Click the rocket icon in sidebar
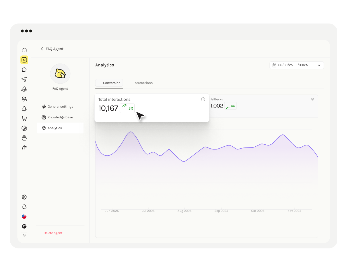This screenshot has height=272, width=347. (x=24, y=109)
